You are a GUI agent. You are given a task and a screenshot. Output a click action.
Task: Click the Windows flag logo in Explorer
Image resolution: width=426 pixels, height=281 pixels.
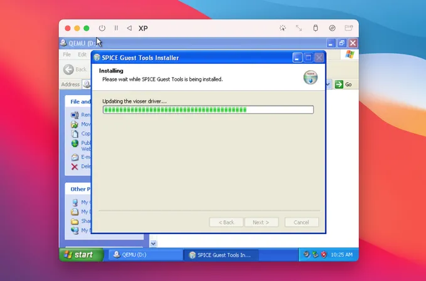[349, 54]
